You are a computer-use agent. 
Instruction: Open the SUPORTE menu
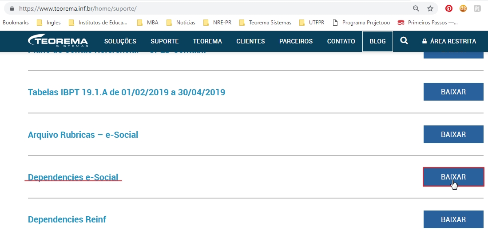click(165, 41)
